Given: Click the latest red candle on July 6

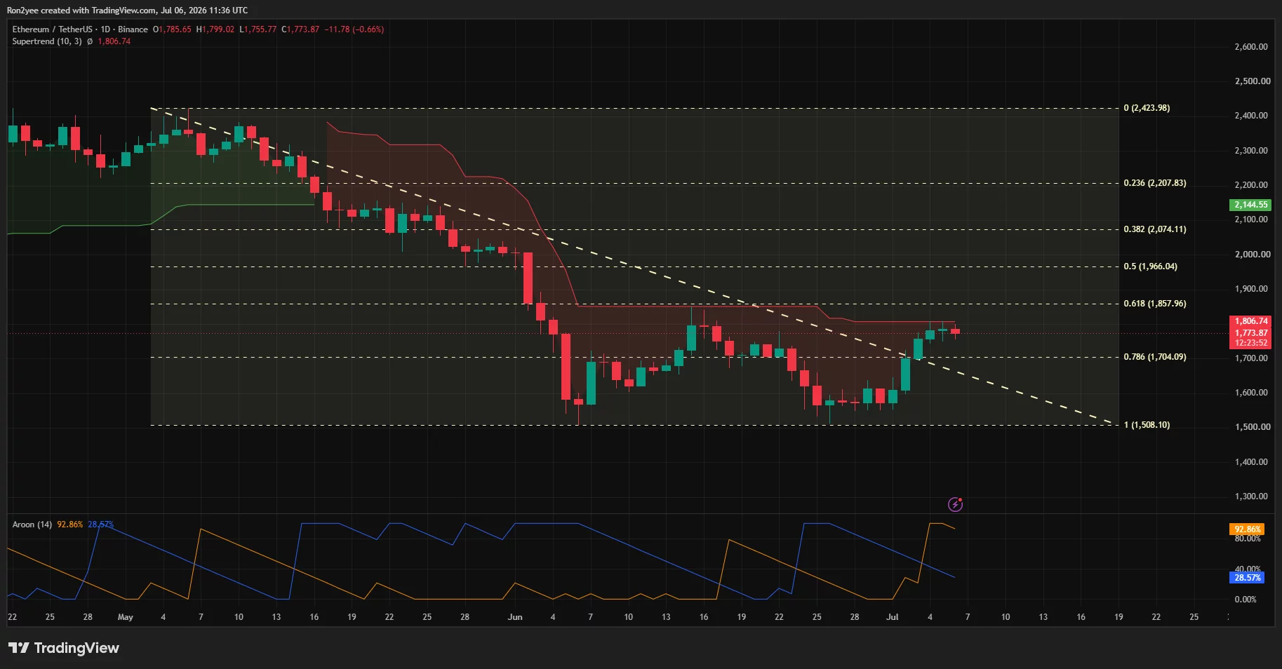Looking at the screenshot, I should click(955, 332).
